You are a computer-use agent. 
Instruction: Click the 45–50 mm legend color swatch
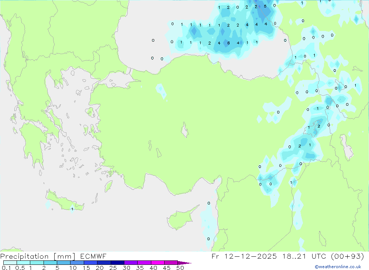point(171,263)
